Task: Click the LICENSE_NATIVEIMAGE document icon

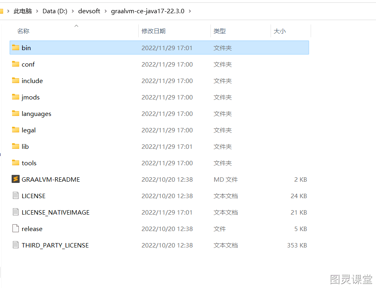Action: tap(16, 212)
